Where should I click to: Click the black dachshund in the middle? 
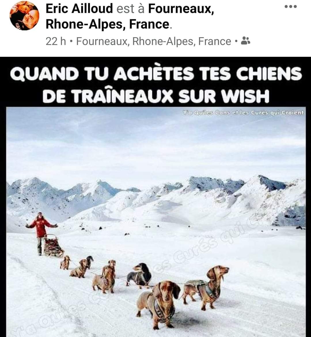[x=139, y=276]
